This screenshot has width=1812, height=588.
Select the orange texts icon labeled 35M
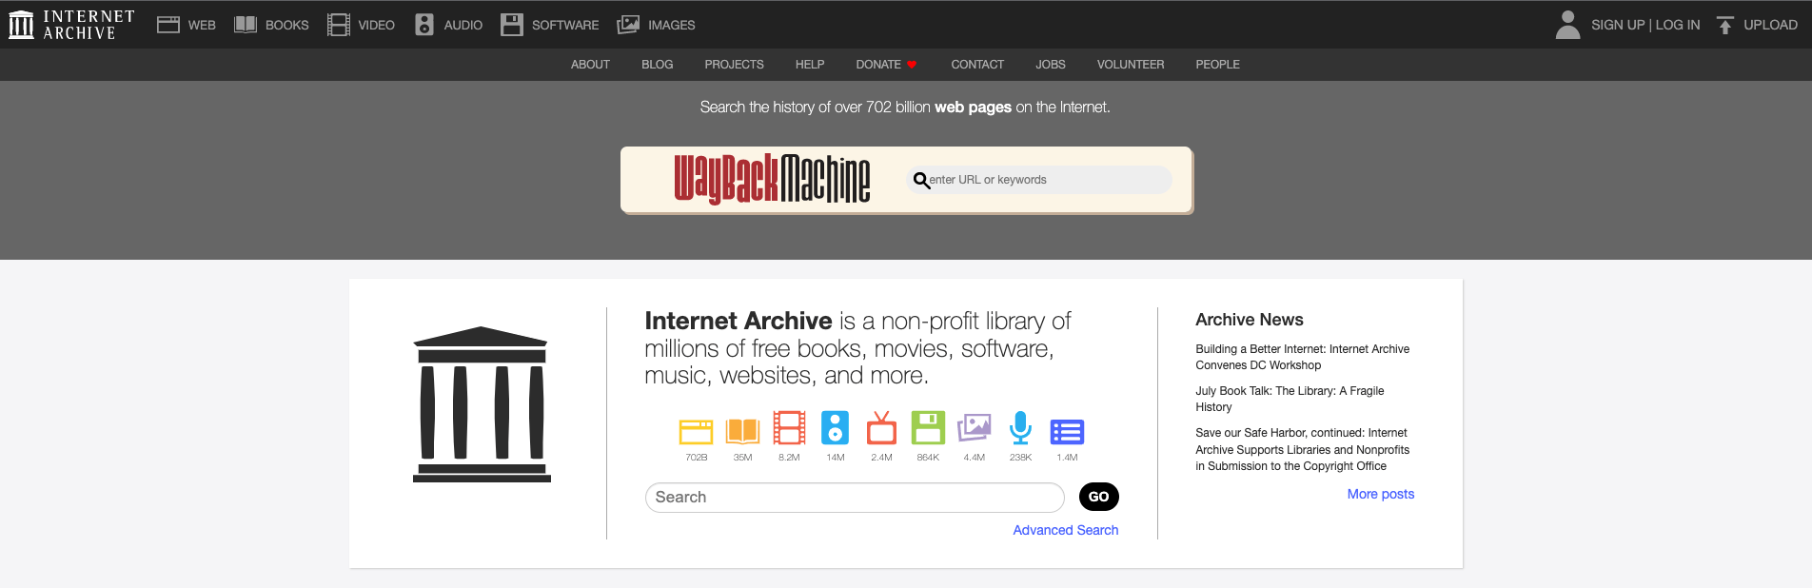pos(742,431)
